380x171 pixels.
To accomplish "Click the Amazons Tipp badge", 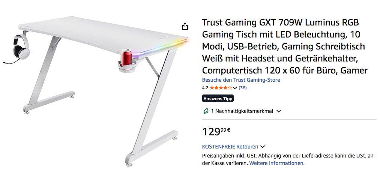I will point(218,99).
